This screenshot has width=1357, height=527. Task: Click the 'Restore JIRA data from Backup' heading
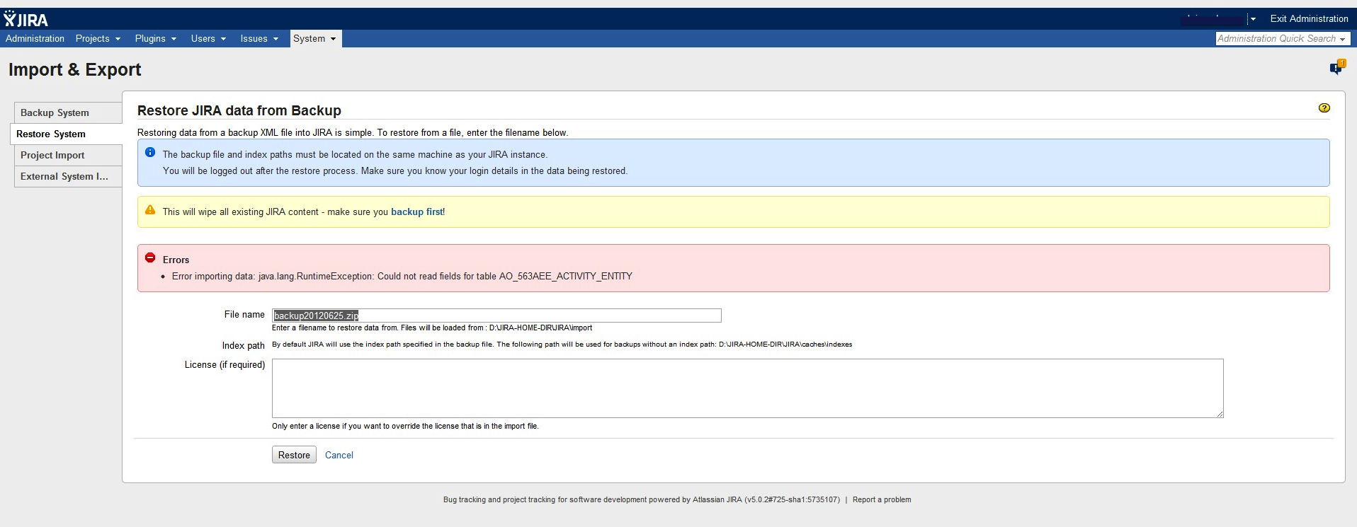click(x=239, y=110)
